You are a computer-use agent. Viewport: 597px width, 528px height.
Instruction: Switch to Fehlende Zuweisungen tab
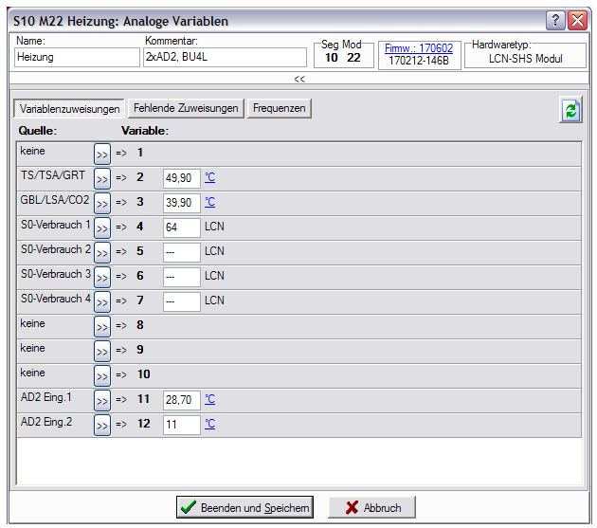click(x=186, y=109)
